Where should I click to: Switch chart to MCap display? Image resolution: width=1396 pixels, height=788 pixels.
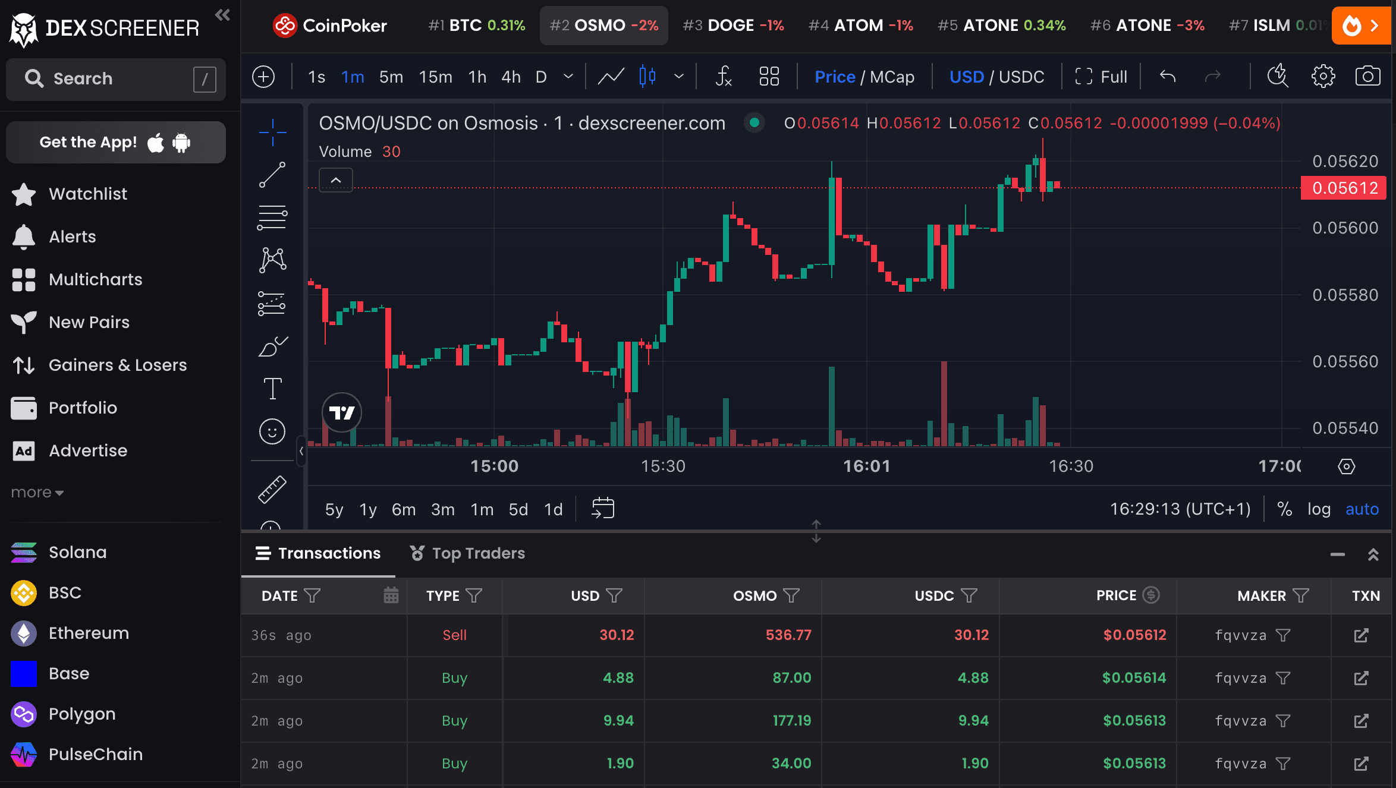tap(892, 77)
